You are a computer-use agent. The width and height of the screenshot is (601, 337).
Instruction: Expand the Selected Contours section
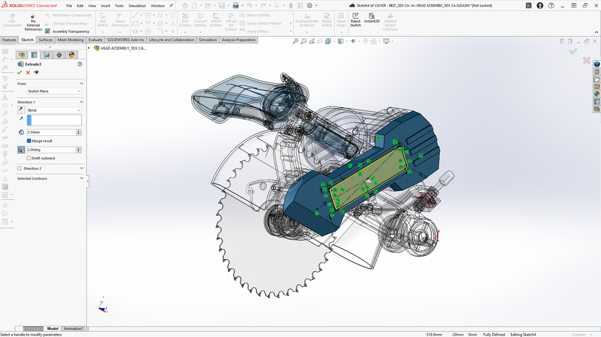(82, 178)
